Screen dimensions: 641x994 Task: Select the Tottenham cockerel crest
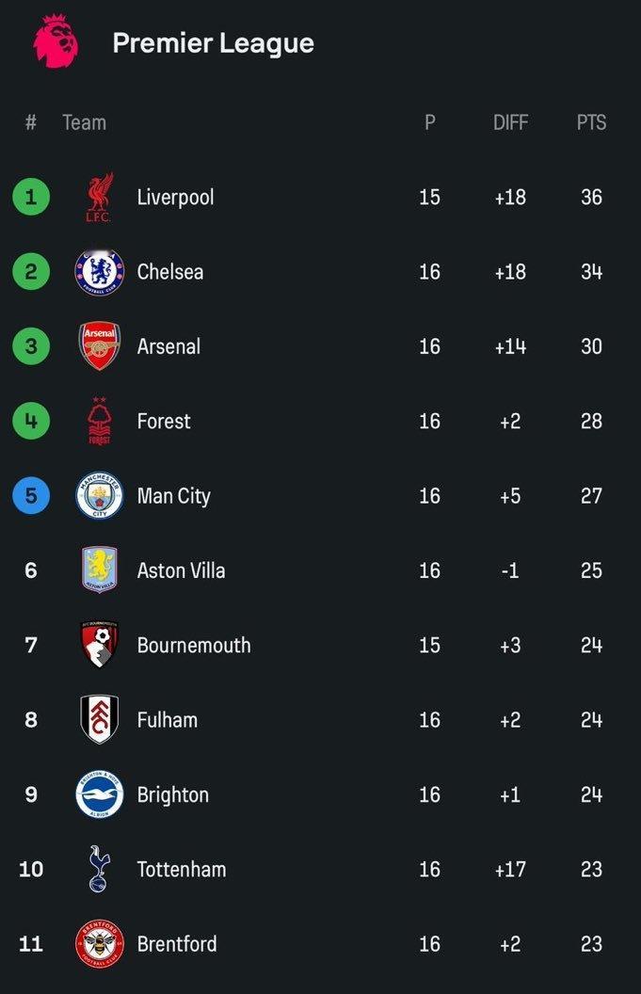coord(99,869)
